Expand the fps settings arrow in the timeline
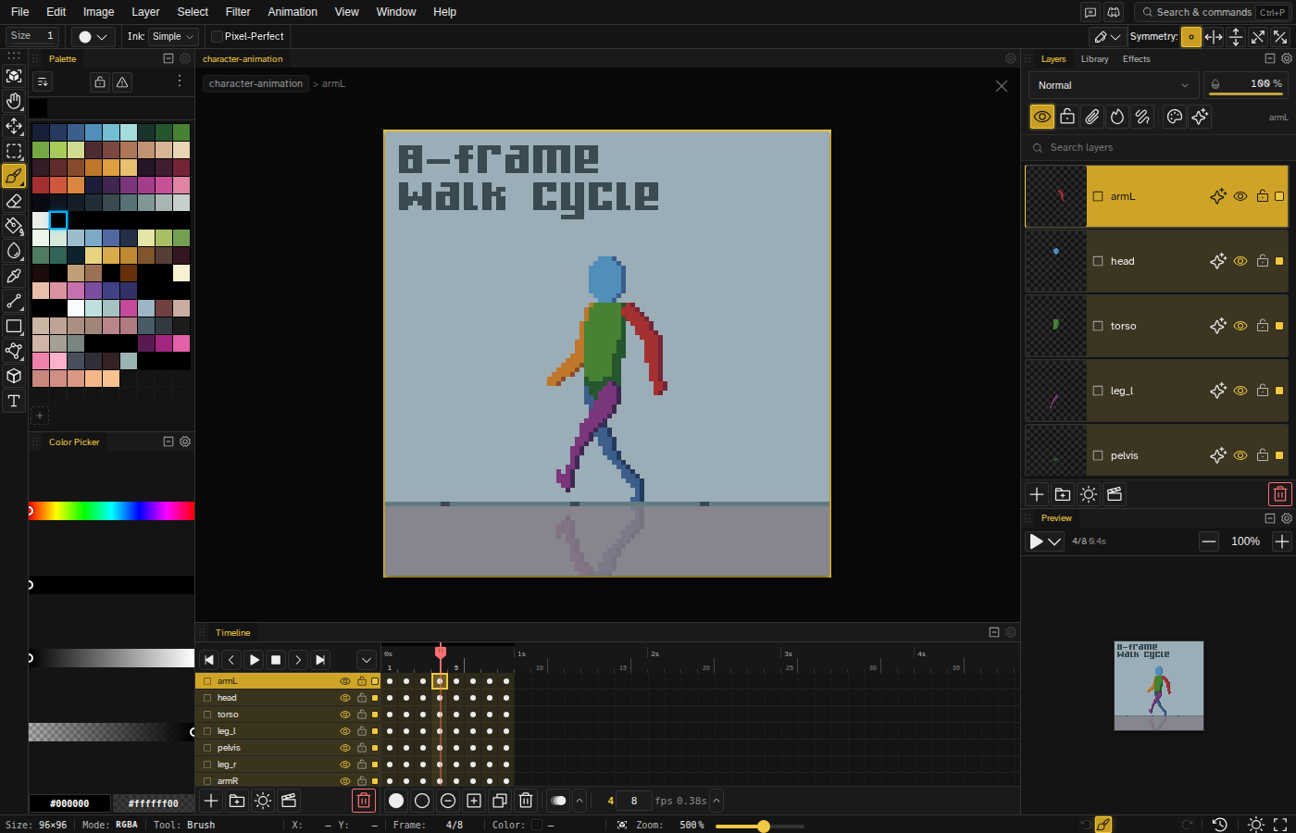The width and height of the screenshot is (1296, 833). click(x=717, y=801)
